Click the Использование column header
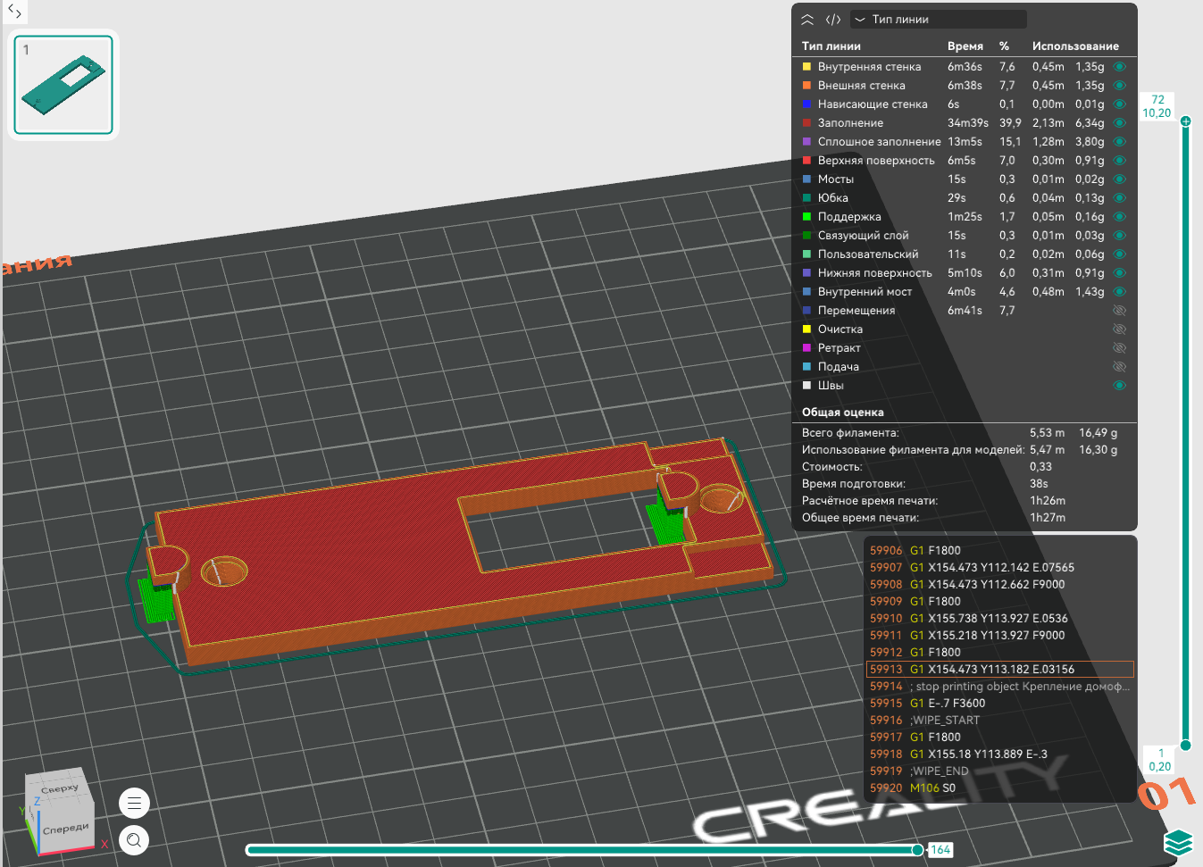Viewport: 1203px width, 867px height. 1074,46
